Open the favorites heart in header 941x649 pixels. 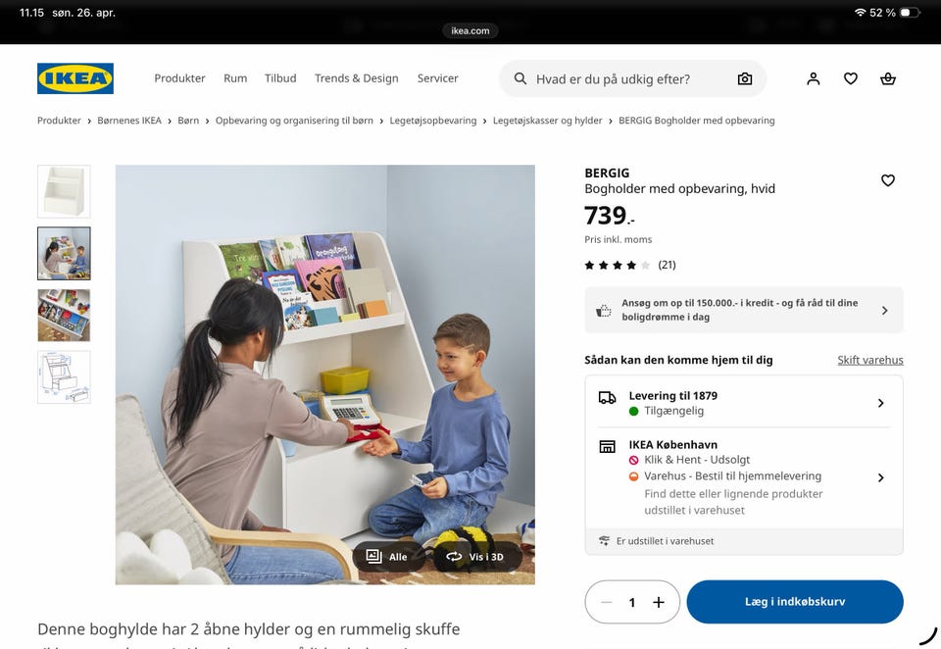click(x=851, y=78)
